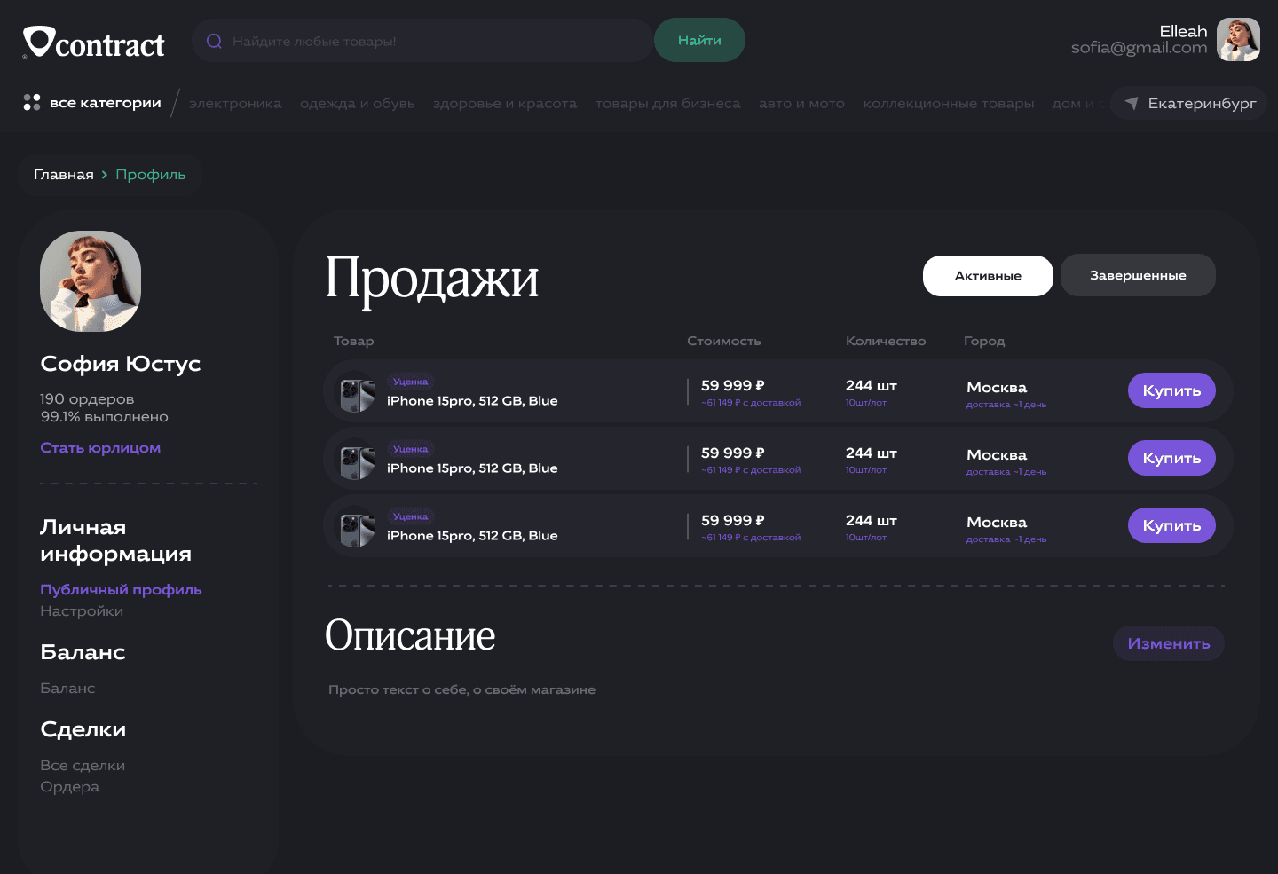Click third row iPhone 15pro title

[x=472, y=536]
